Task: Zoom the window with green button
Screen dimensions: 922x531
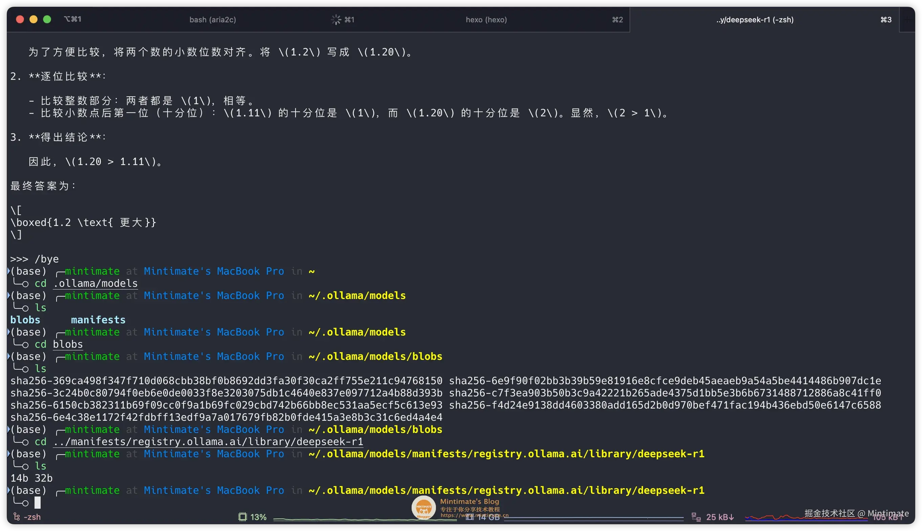Action: (x=47, y=19)
